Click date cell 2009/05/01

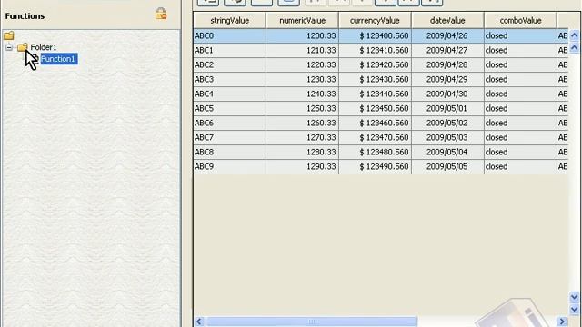click(447, 108)
